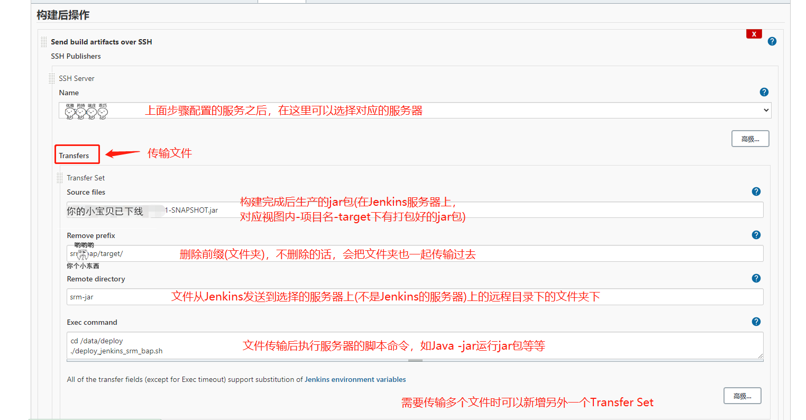The width and height of the screenshot is (806, 420).
Task: Select the Transfer Set label
Action: 86,178
